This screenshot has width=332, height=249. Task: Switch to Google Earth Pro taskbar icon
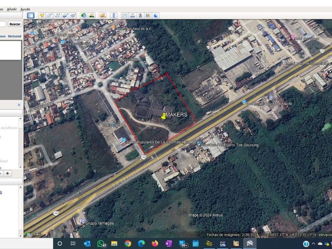point(250,244)
